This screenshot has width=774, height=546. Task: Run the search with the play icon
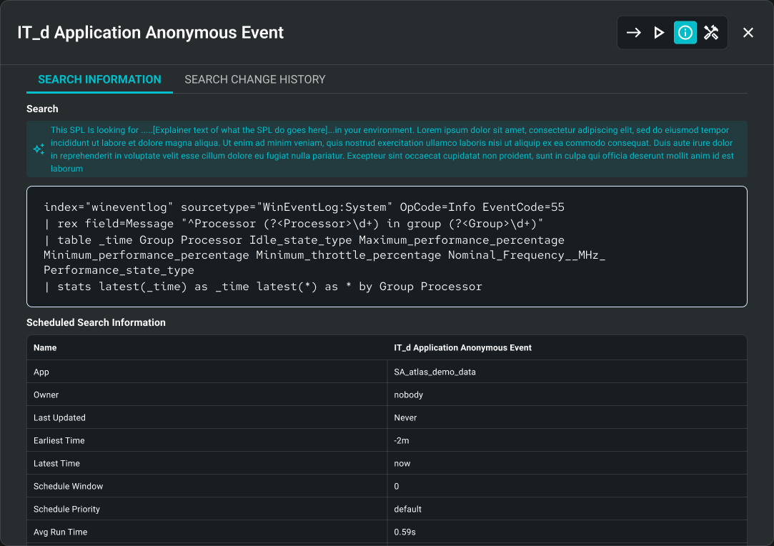[x=659, y=33]
